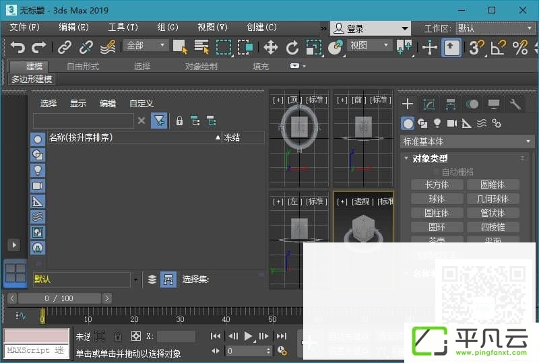Open the scene explorer 自定义 menu

141,104
